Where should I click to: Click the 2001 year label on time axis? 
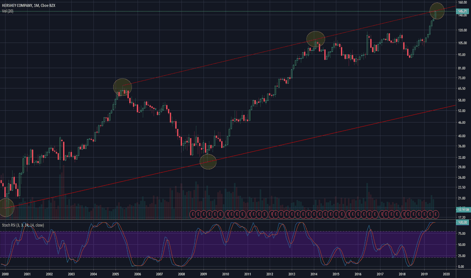pos(27,274)
